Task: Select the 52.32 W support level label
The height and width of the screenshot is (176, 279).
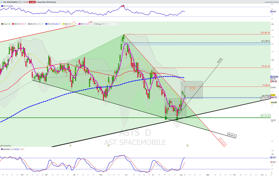Action: [265, 116]
